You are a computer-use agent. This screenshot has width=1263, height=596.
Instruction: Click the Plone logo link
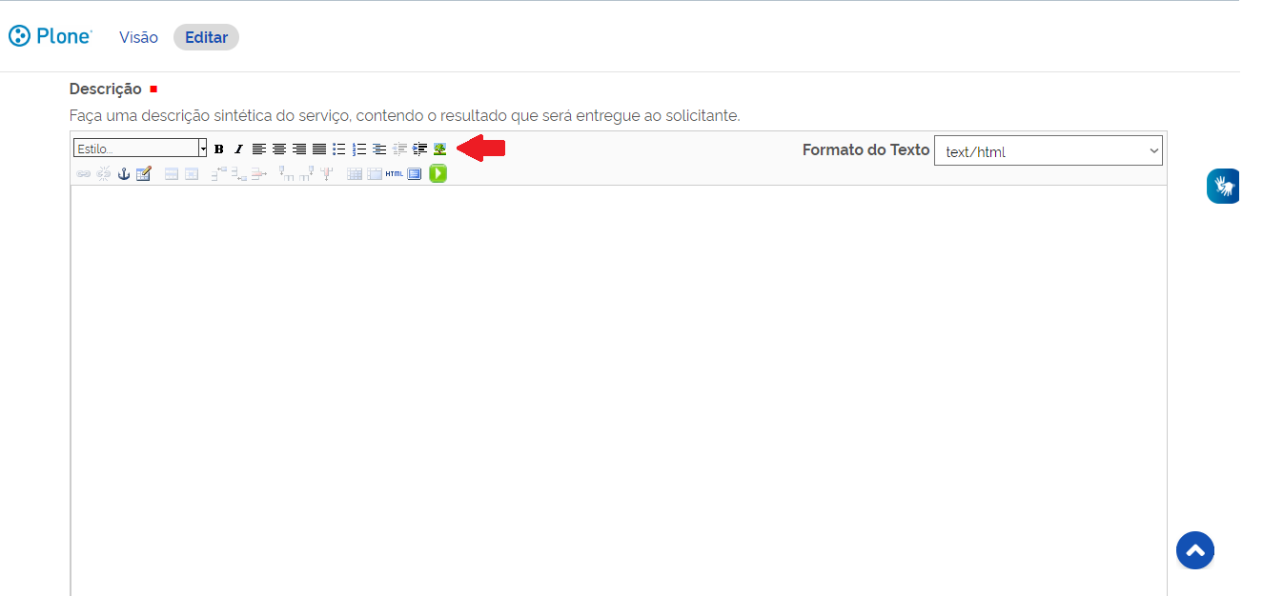point(50,35)
